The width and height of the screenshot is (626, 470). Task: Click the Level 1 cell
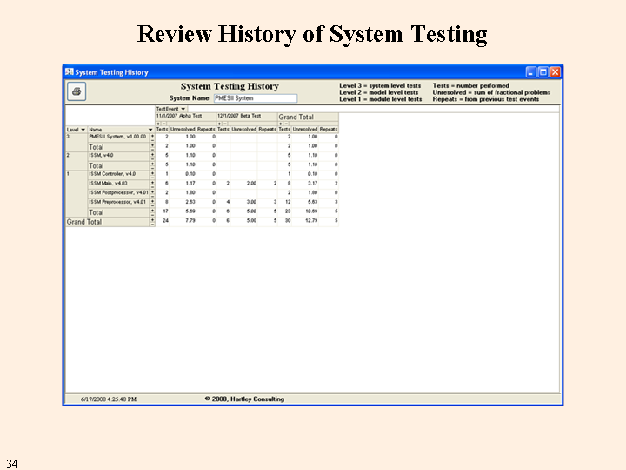coord(77,194)
